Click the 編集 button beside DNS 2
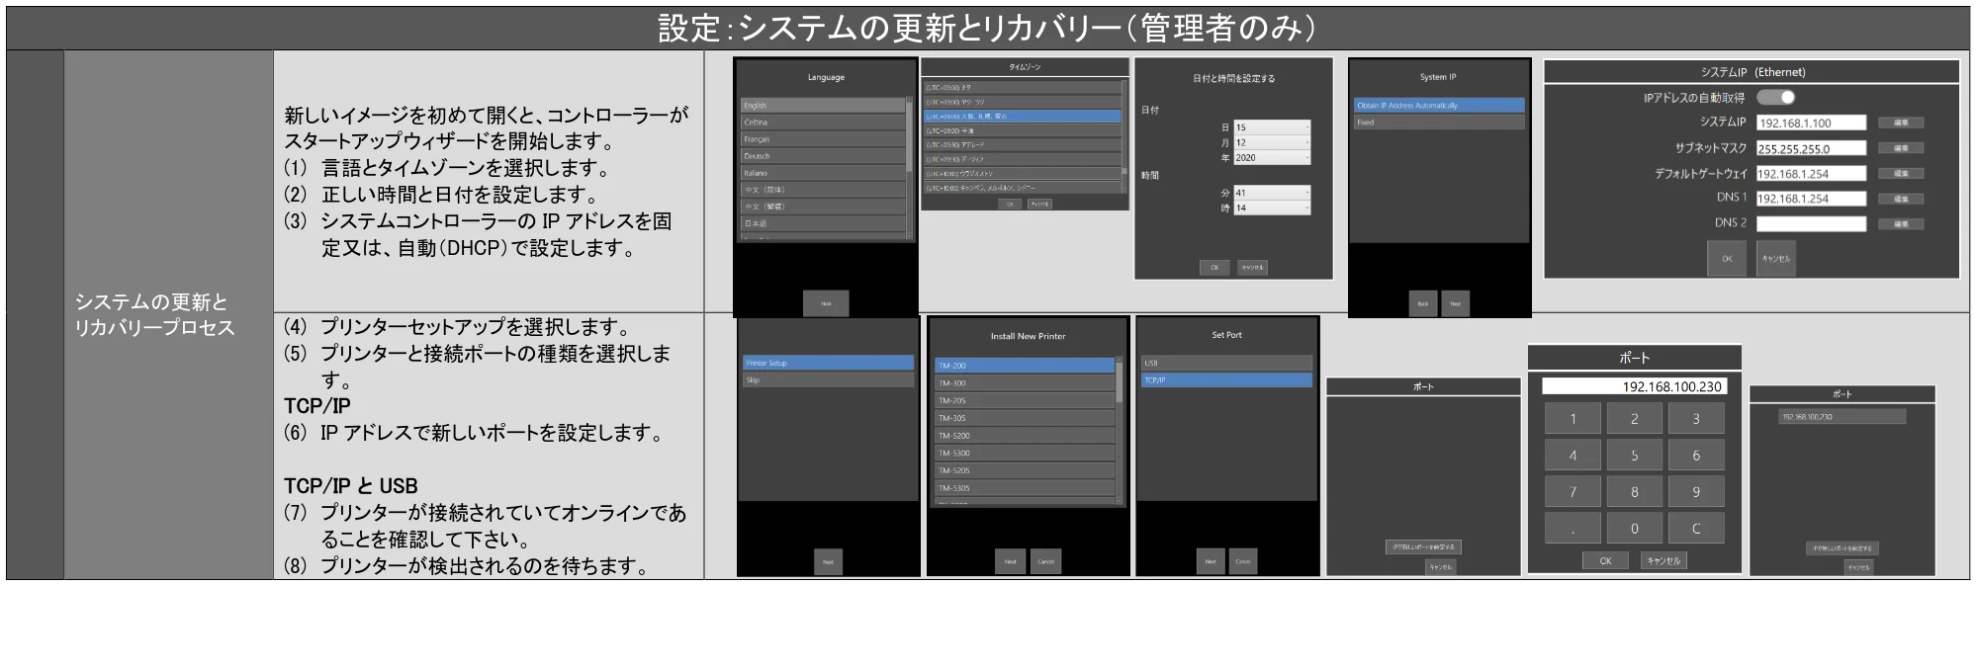This screenshot has height=669, width=1978. 1901,224
